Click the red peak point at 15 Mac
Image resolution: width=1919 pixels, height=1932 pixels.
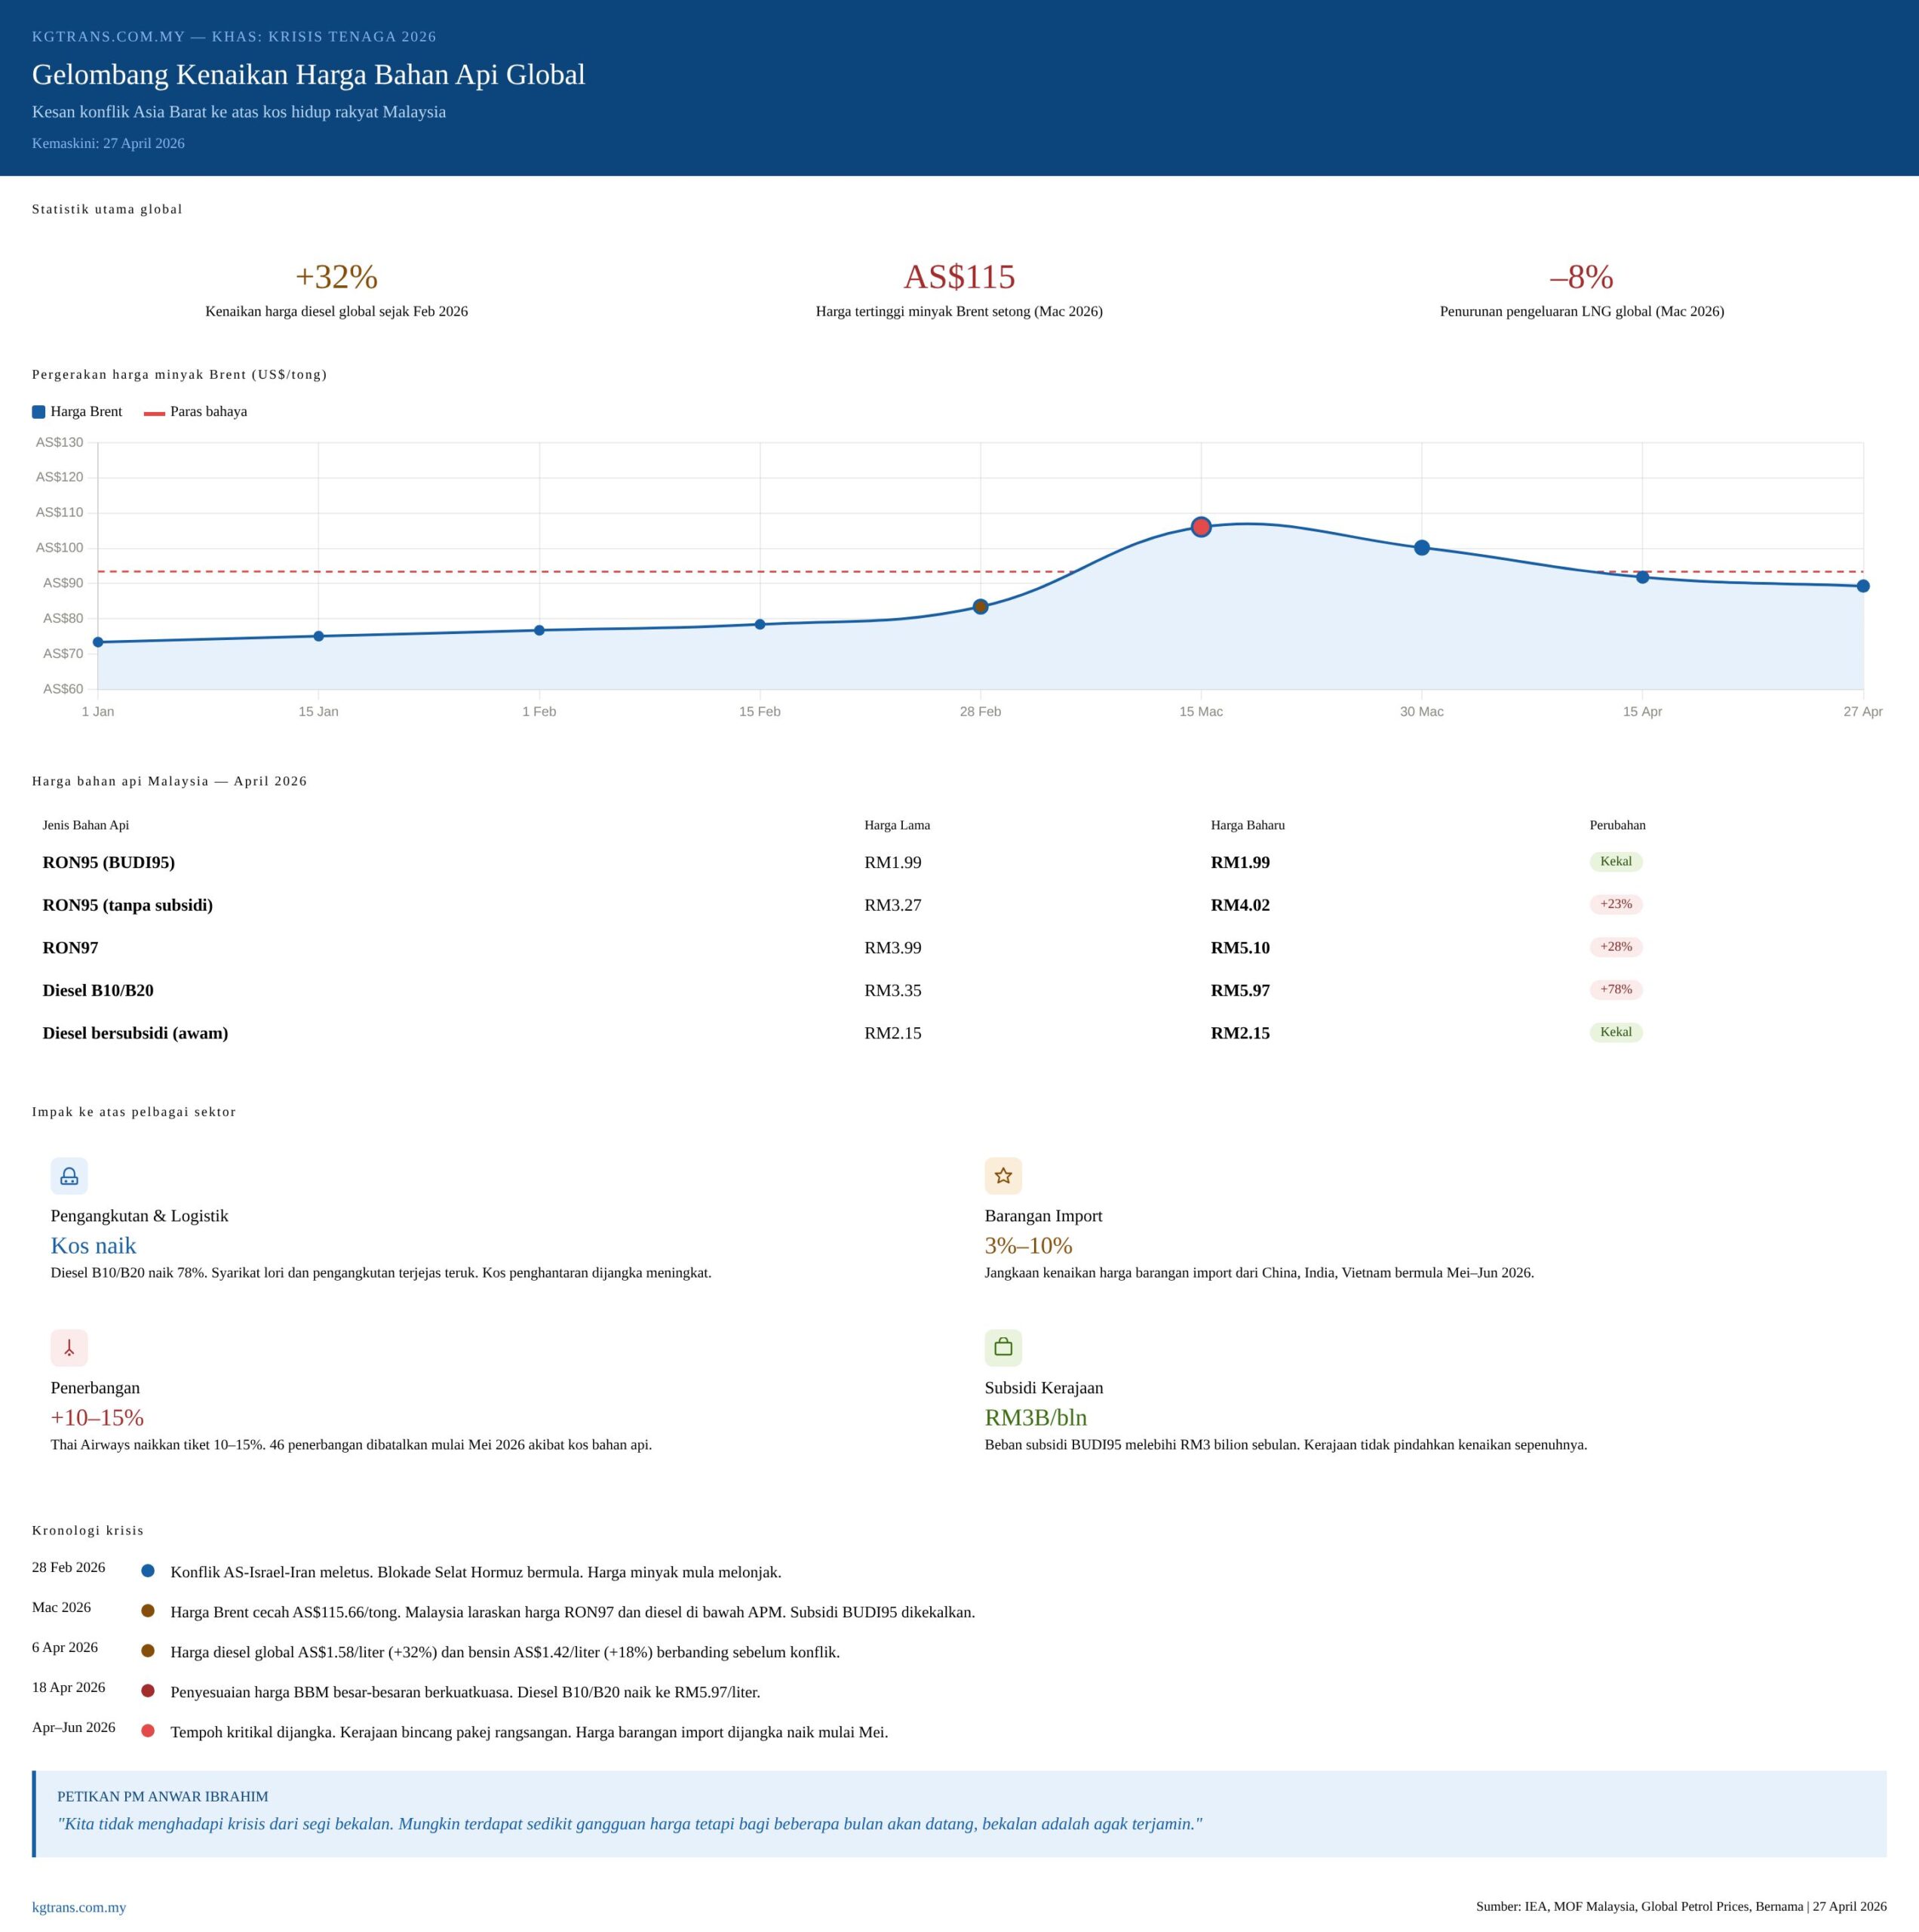pyautogui.click(x=1202, y=527)
